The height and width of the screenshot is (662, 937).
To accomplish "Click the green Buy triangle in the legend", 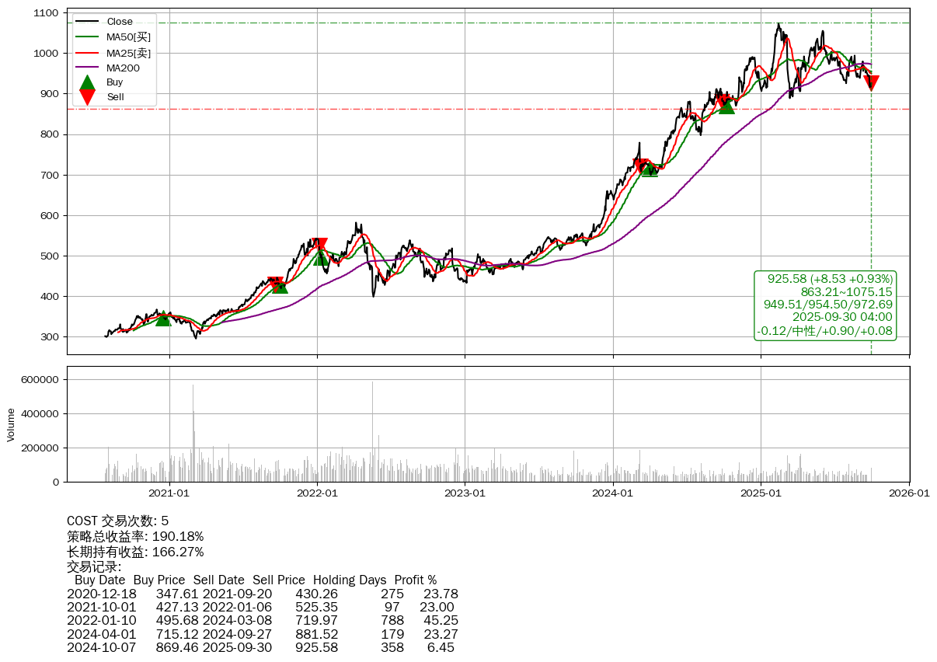I will [88, 82].
